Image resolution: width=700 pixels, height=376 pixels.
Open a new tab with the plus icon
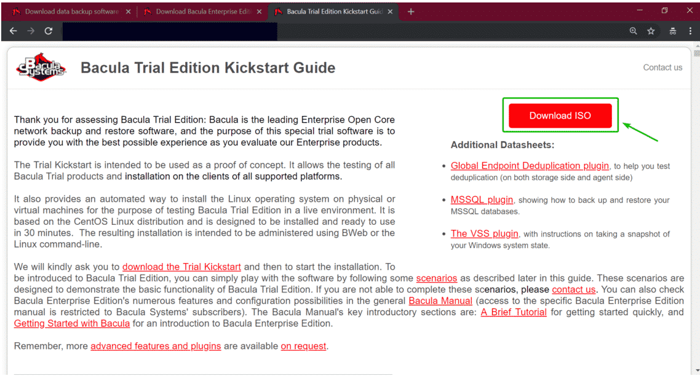tap(411, 12)
